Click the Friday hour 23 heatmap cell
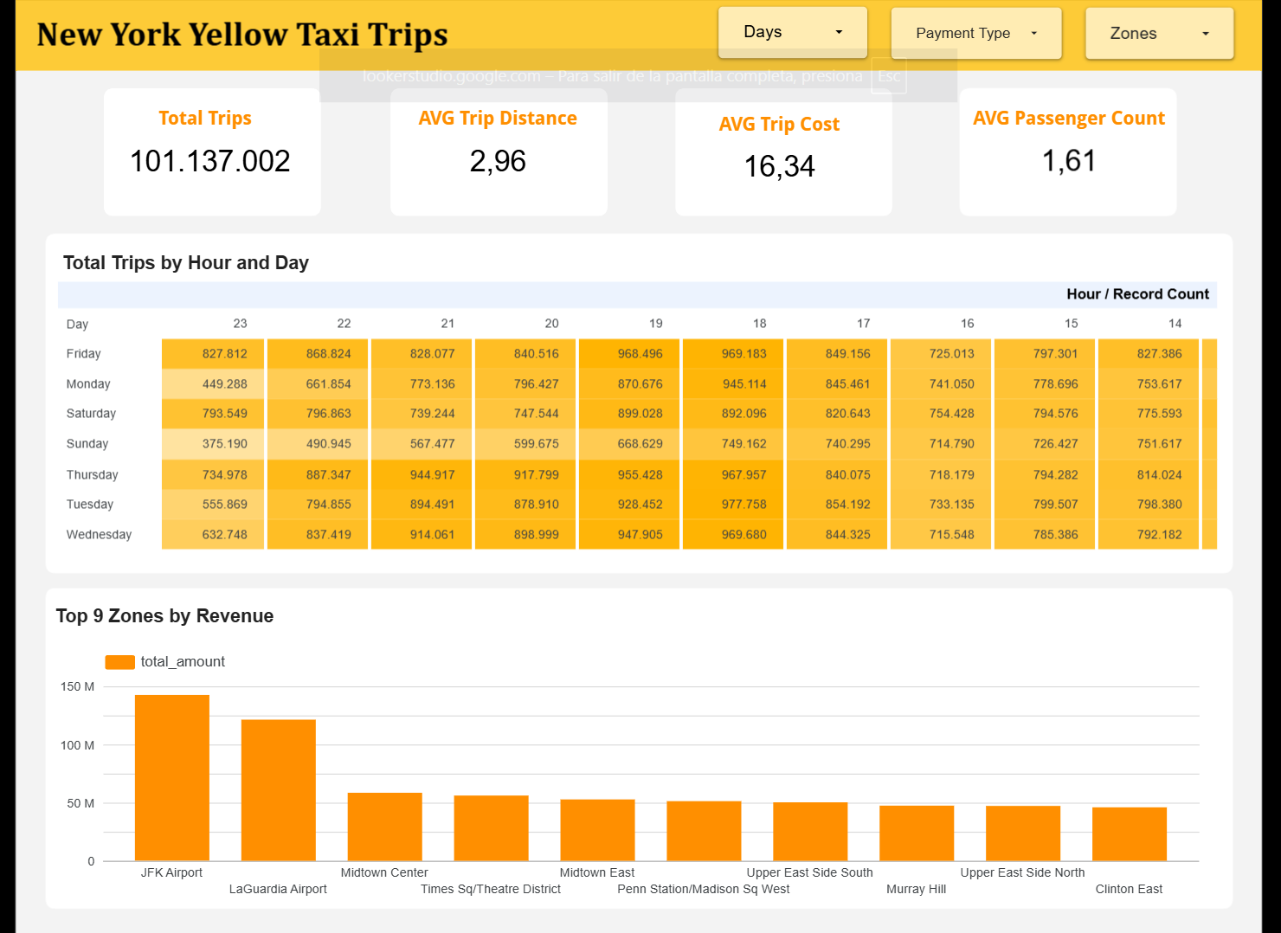This screenshot has width=1281, height=933. (x=212, y=353)
